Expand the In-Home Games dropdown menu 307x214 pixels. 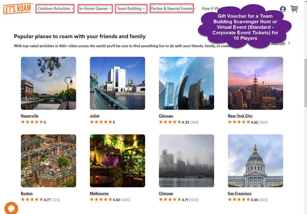coord(95,9)
